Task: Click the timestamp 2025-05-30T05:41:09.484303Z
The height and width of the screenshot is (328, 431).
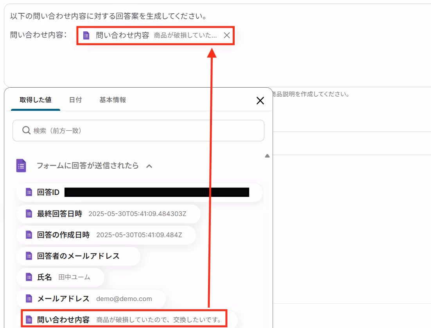Action: click(x=137, y=214)
